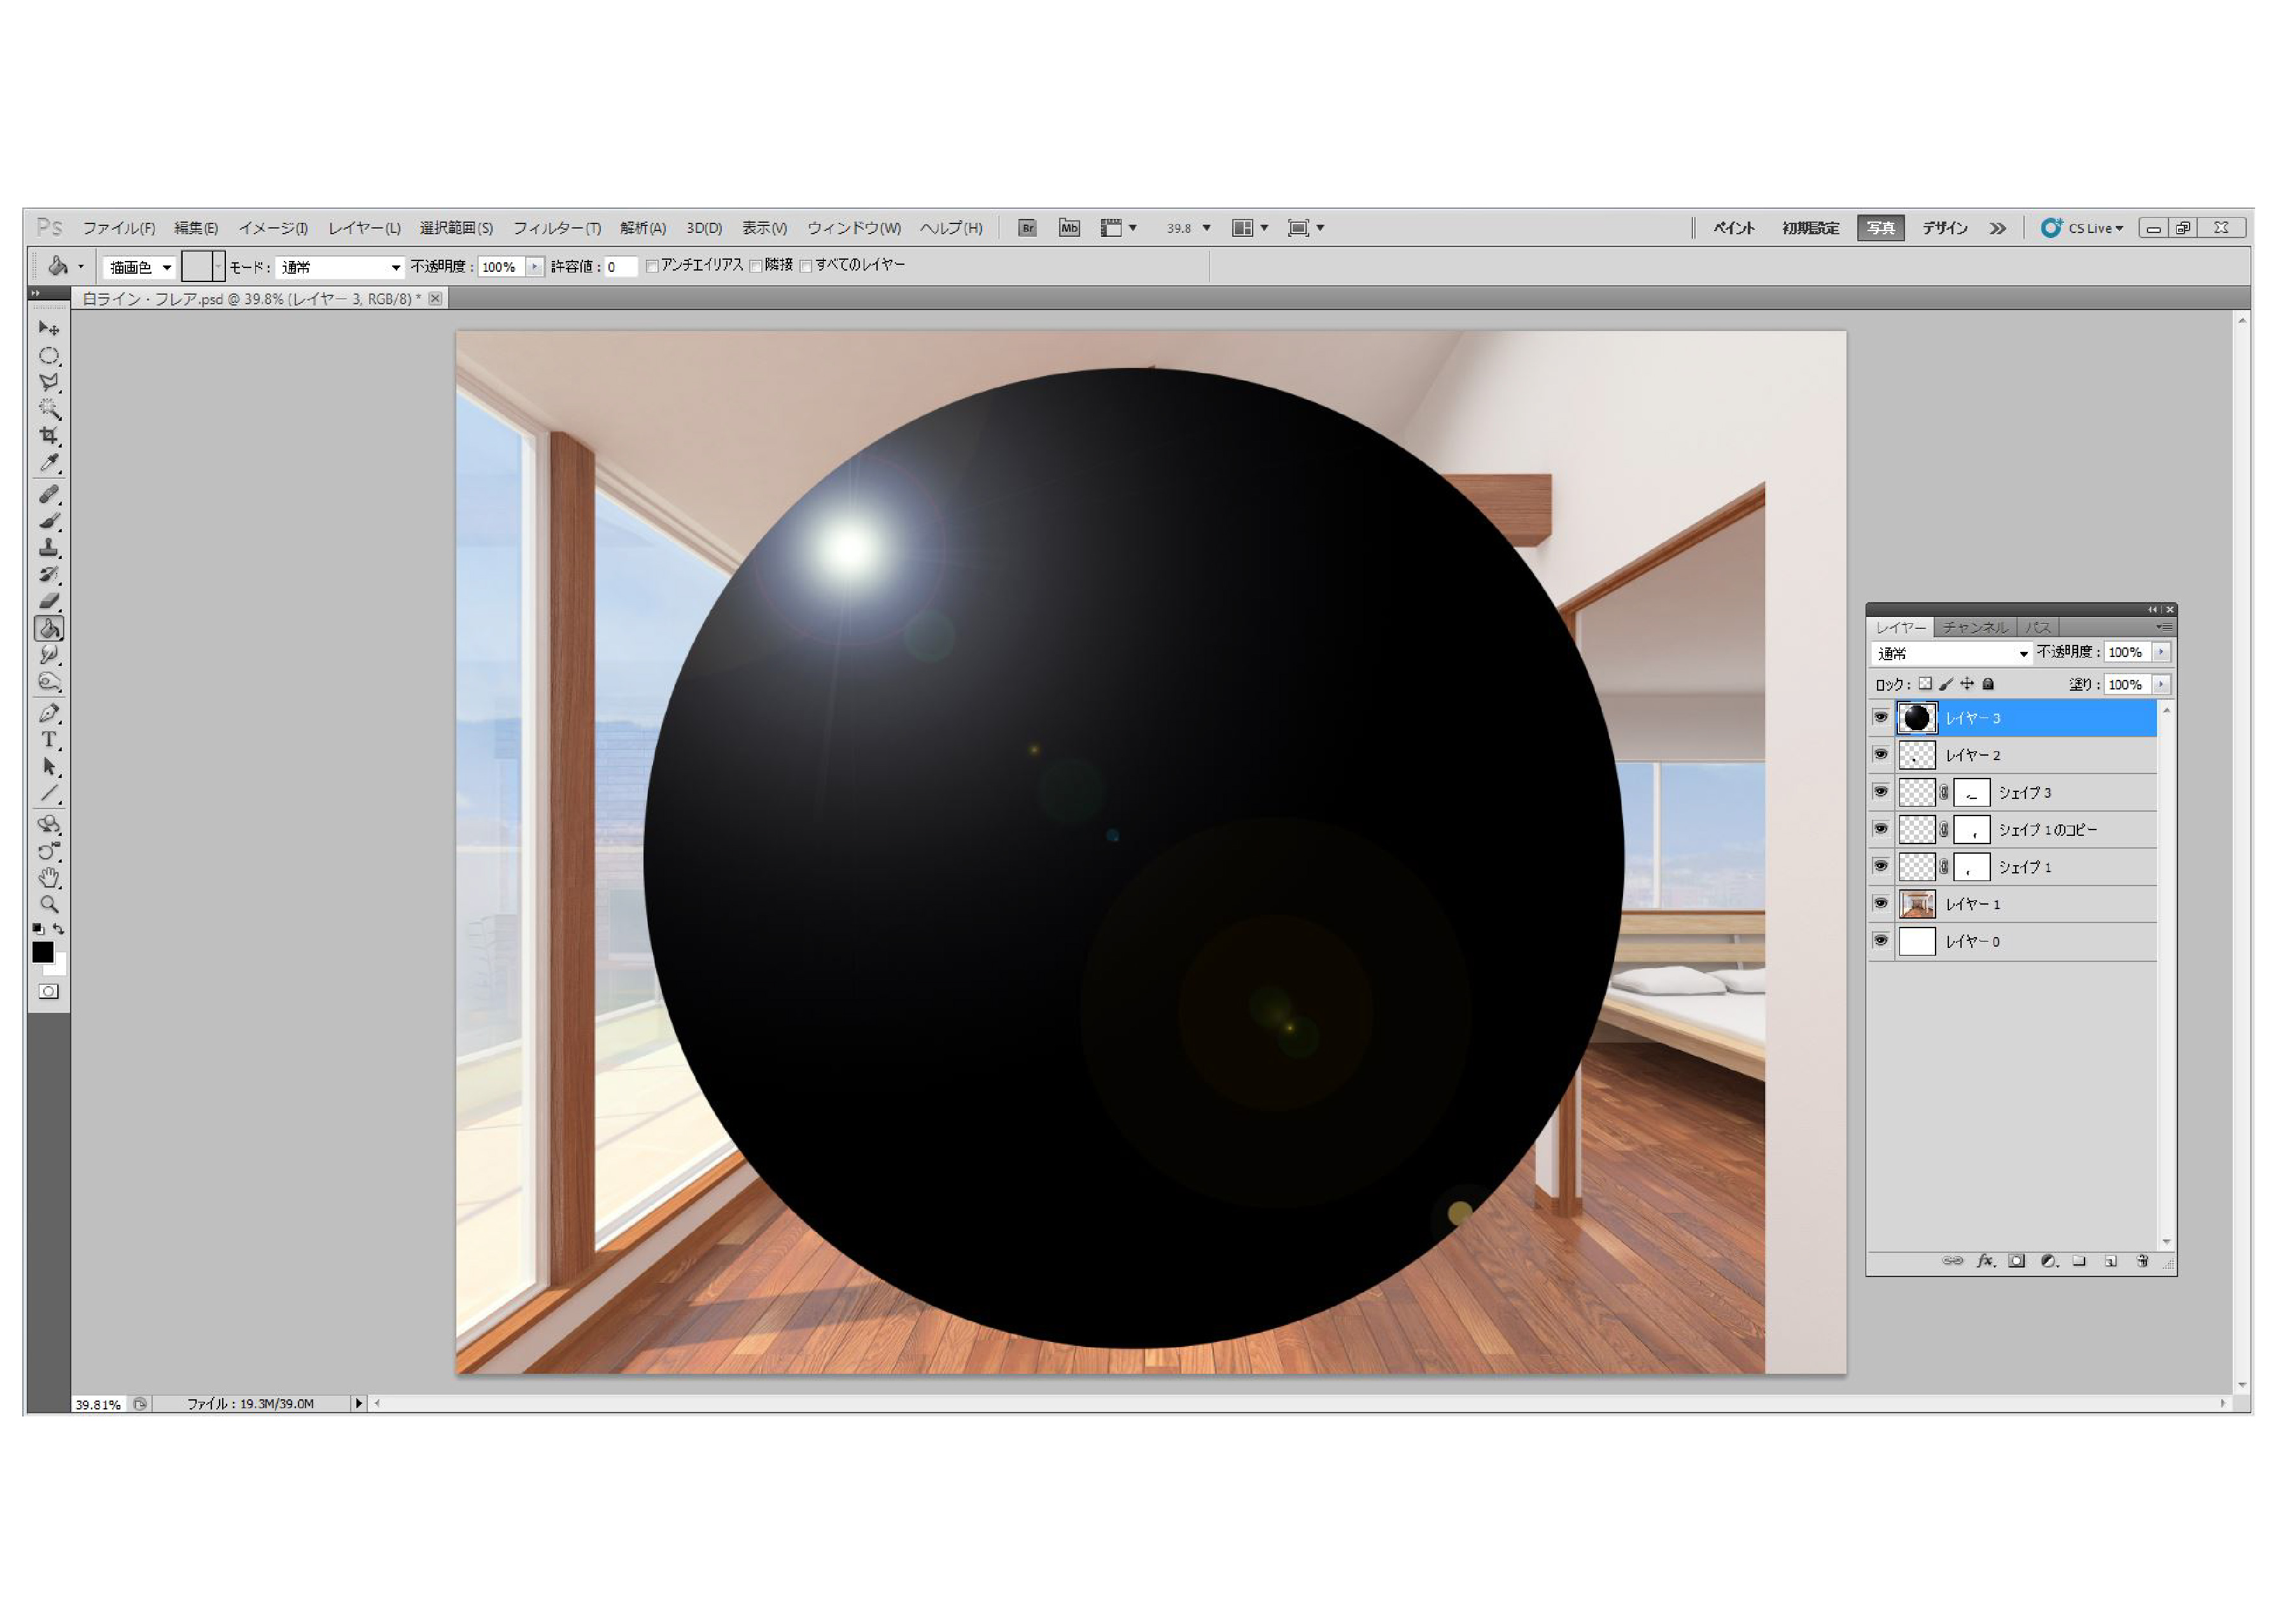
Task: Enable the アンチエイリアス checkbox
Action: click(652, 266)
